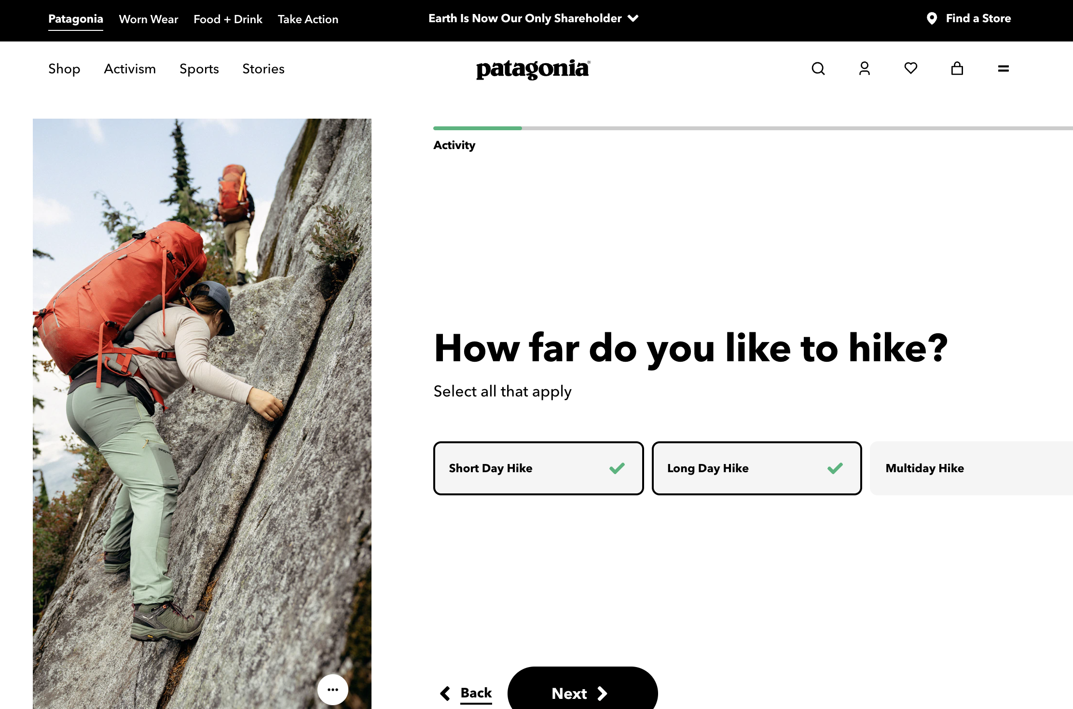1073x709 pixels.
Task: Open the shopping bag icon
Action: pyautogui.click(x=957, y=68)
